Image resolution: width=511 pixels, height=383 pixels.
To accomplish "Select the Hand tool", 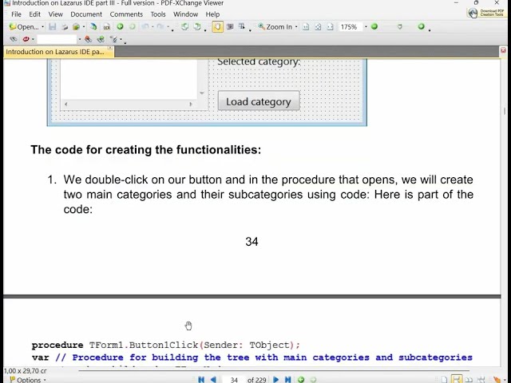I will 217,26.
